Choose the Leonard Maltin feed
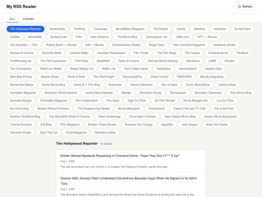The image size is (262, 197). [79, 53]
